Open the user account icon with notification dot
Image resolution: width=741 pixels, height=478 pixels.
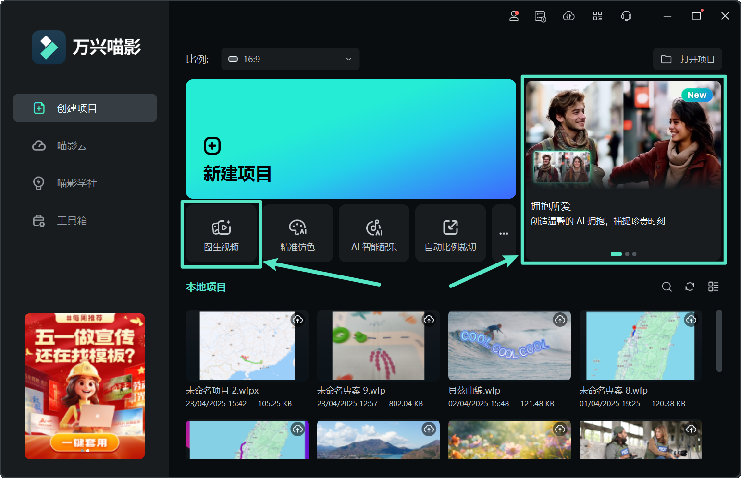513,16
